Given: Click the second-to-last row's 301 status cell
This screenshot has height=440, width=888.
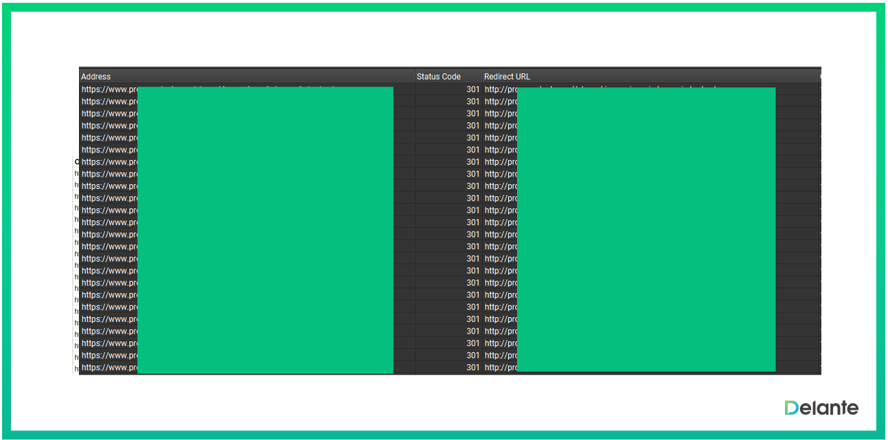Looking at the screenshot, I should pos(473,356).
